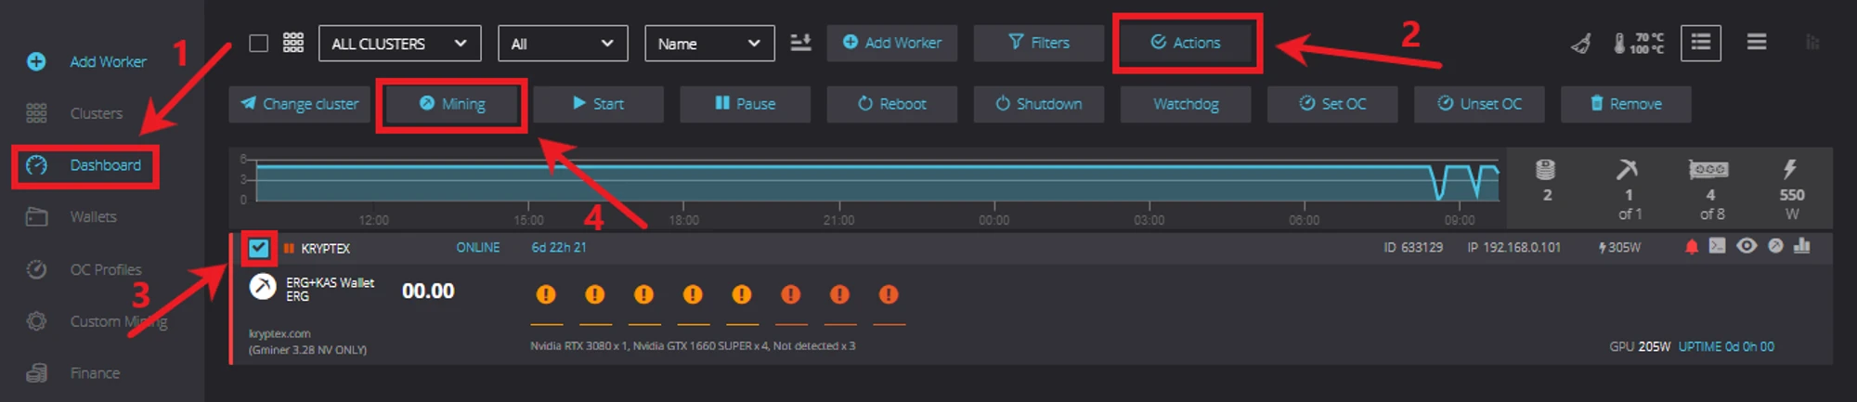Click the sort order direction icon

point(800,43)
